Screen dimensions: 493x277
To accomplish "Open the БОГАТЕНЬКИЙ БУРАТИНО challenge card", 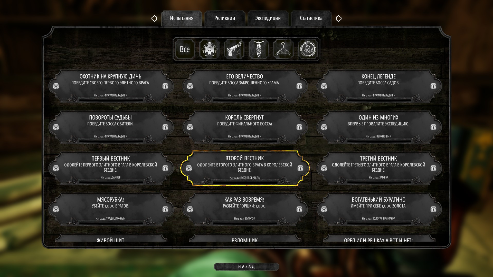I will (x=379, y=209).
